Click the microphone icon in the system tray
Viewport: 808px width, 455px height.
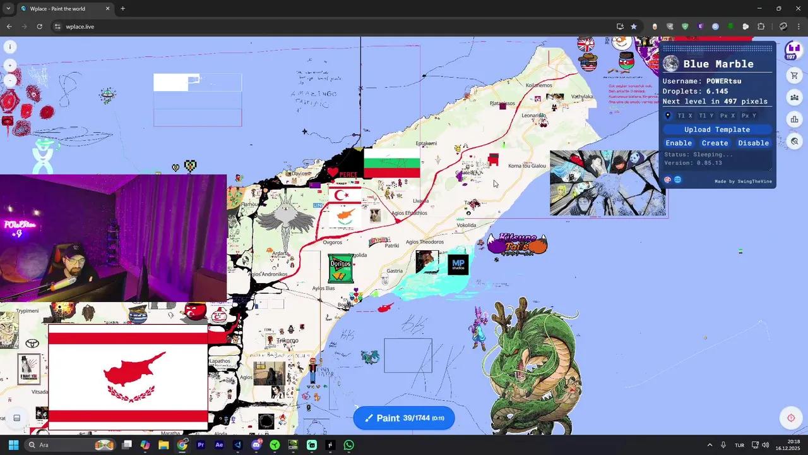click(x=723, y=445)
